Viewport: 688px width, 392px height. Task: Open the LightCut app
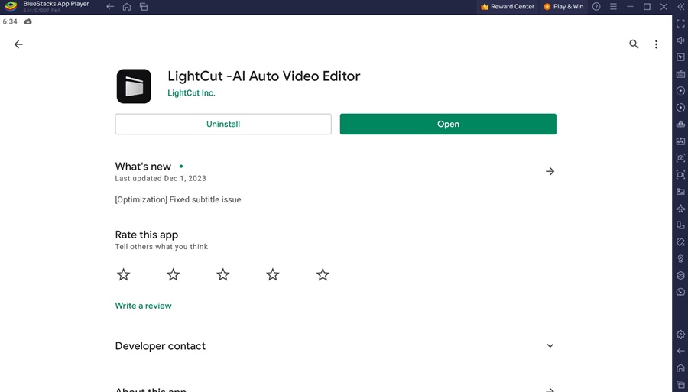448,124
